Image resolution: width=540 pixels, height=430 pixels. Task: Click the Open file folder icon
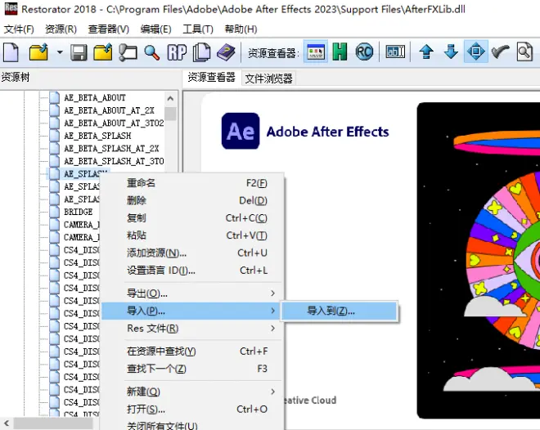[x=38, y=52]
